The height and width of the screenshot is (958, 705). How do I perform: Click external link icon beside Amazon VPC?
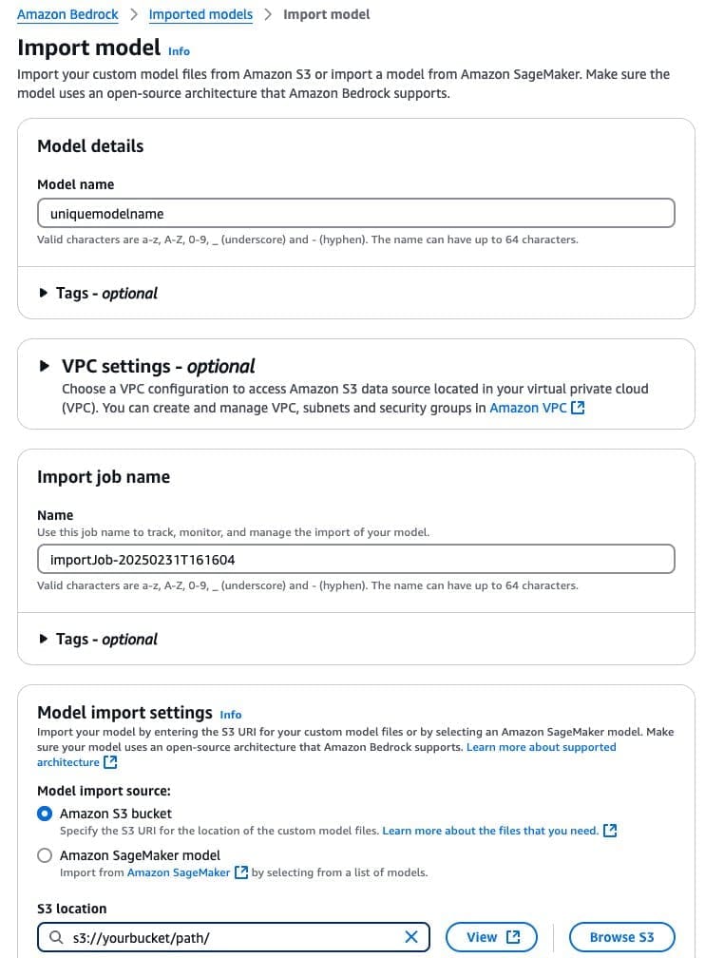578,408
